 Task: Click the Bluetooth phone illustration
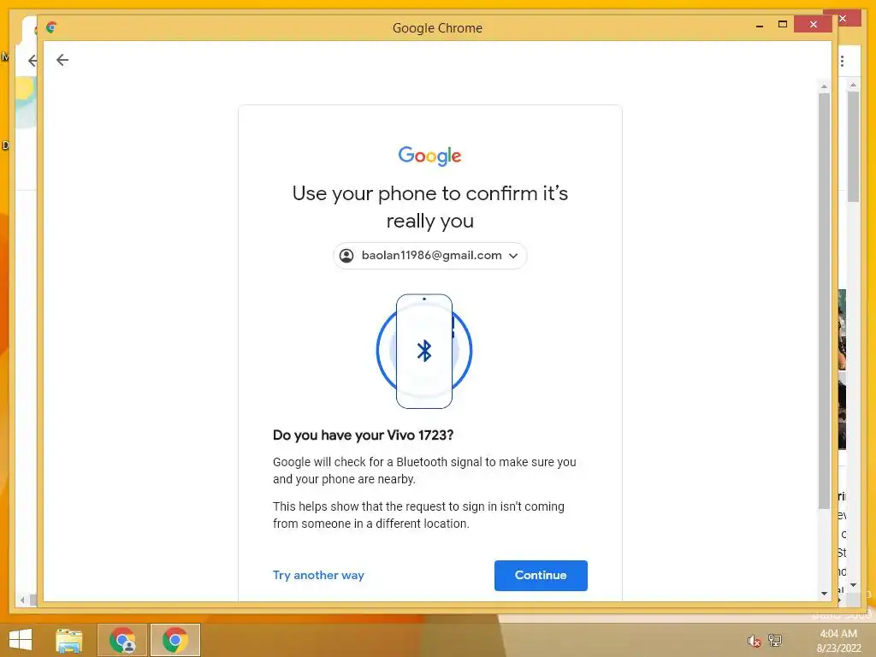[424, 352]
